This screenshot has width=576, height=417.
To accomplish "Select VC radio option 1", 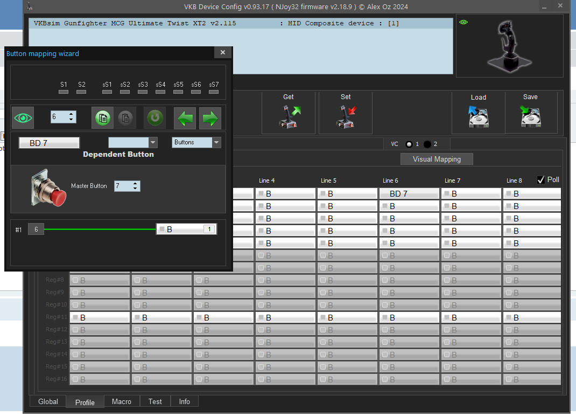I will point(409,144).
